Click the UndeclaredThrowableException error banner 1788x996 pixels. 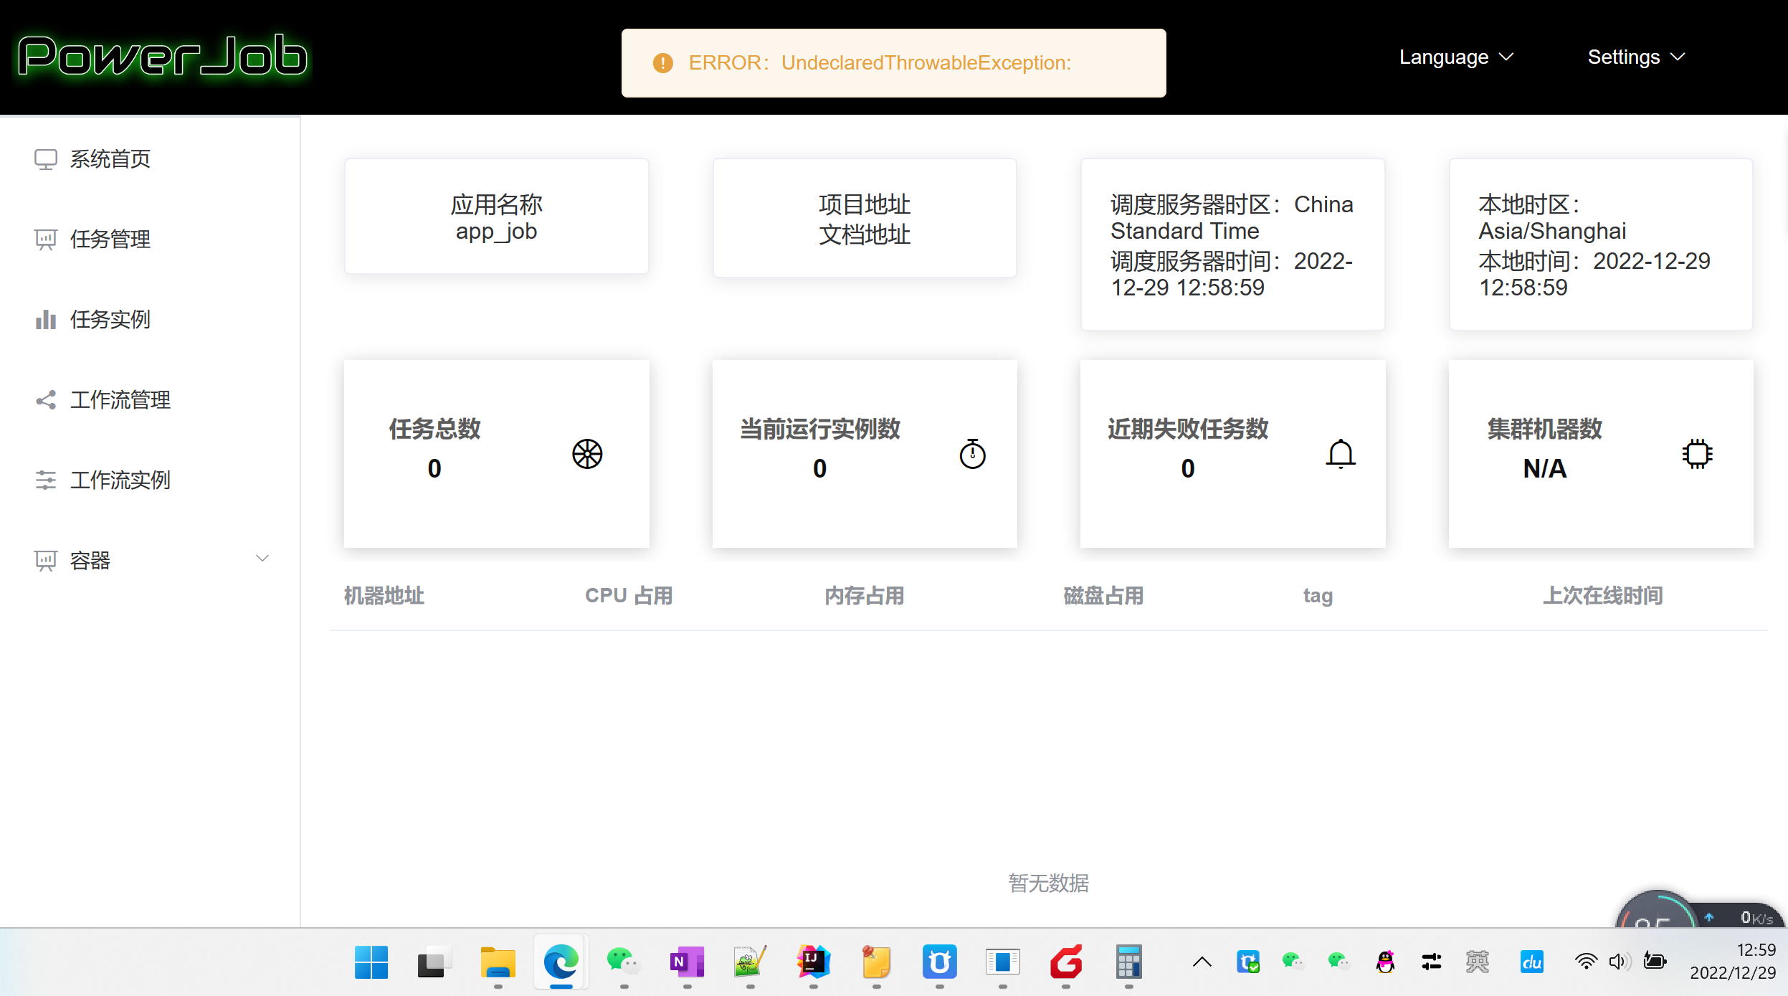coord(893,62)
